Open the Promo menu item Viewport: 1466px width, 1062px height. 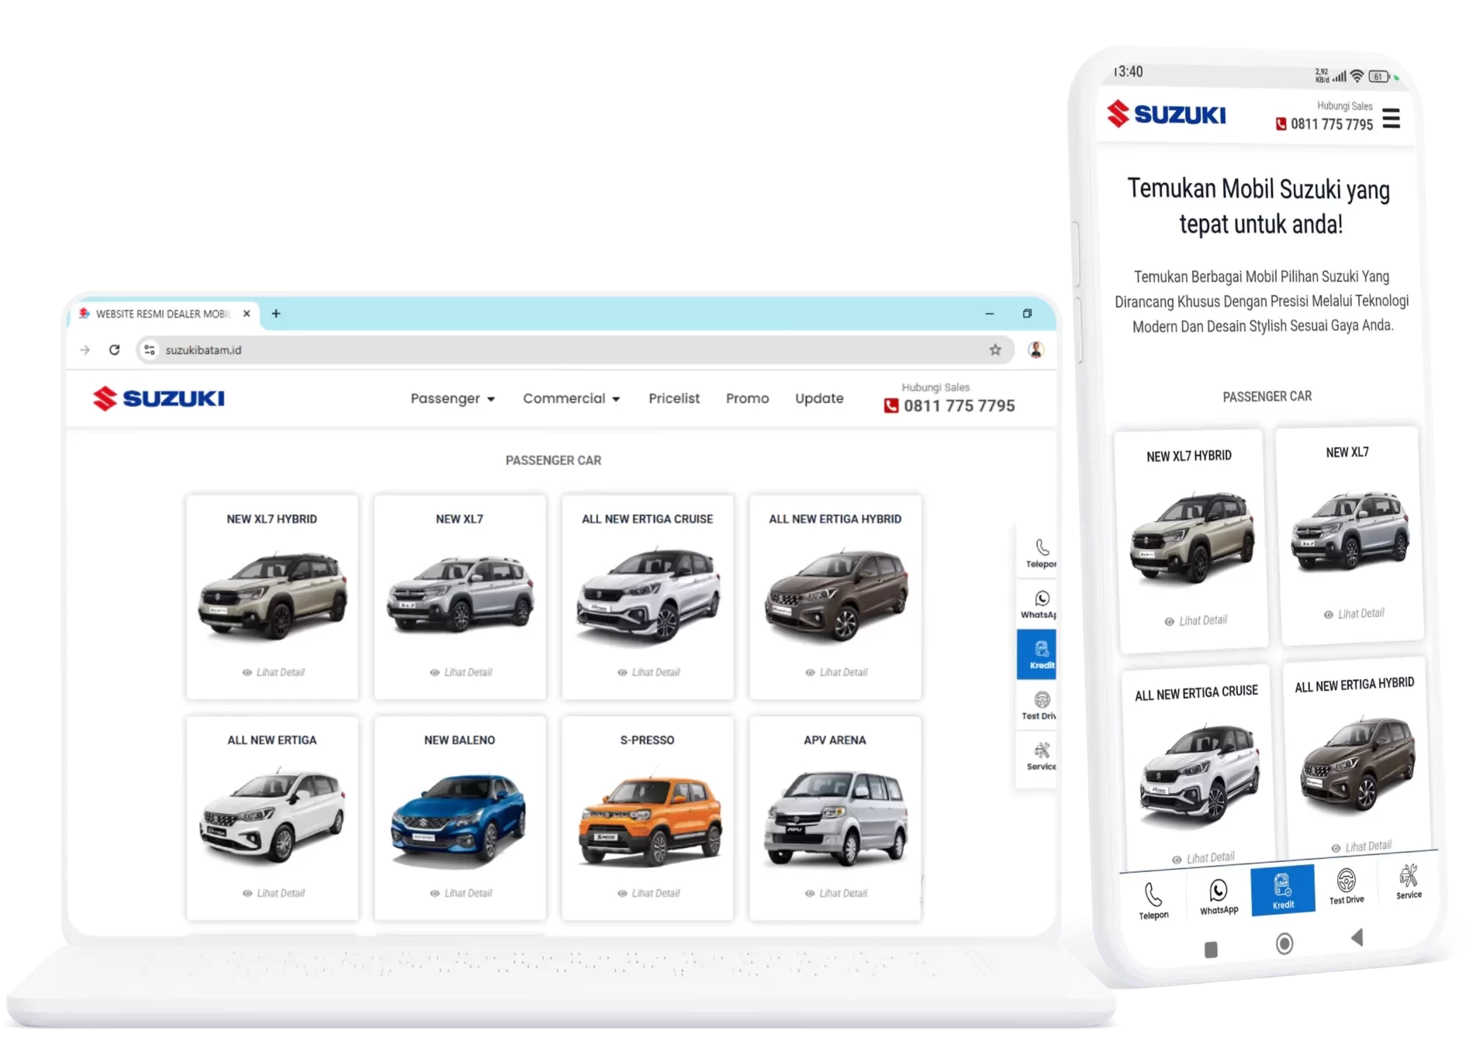point(748,398)
